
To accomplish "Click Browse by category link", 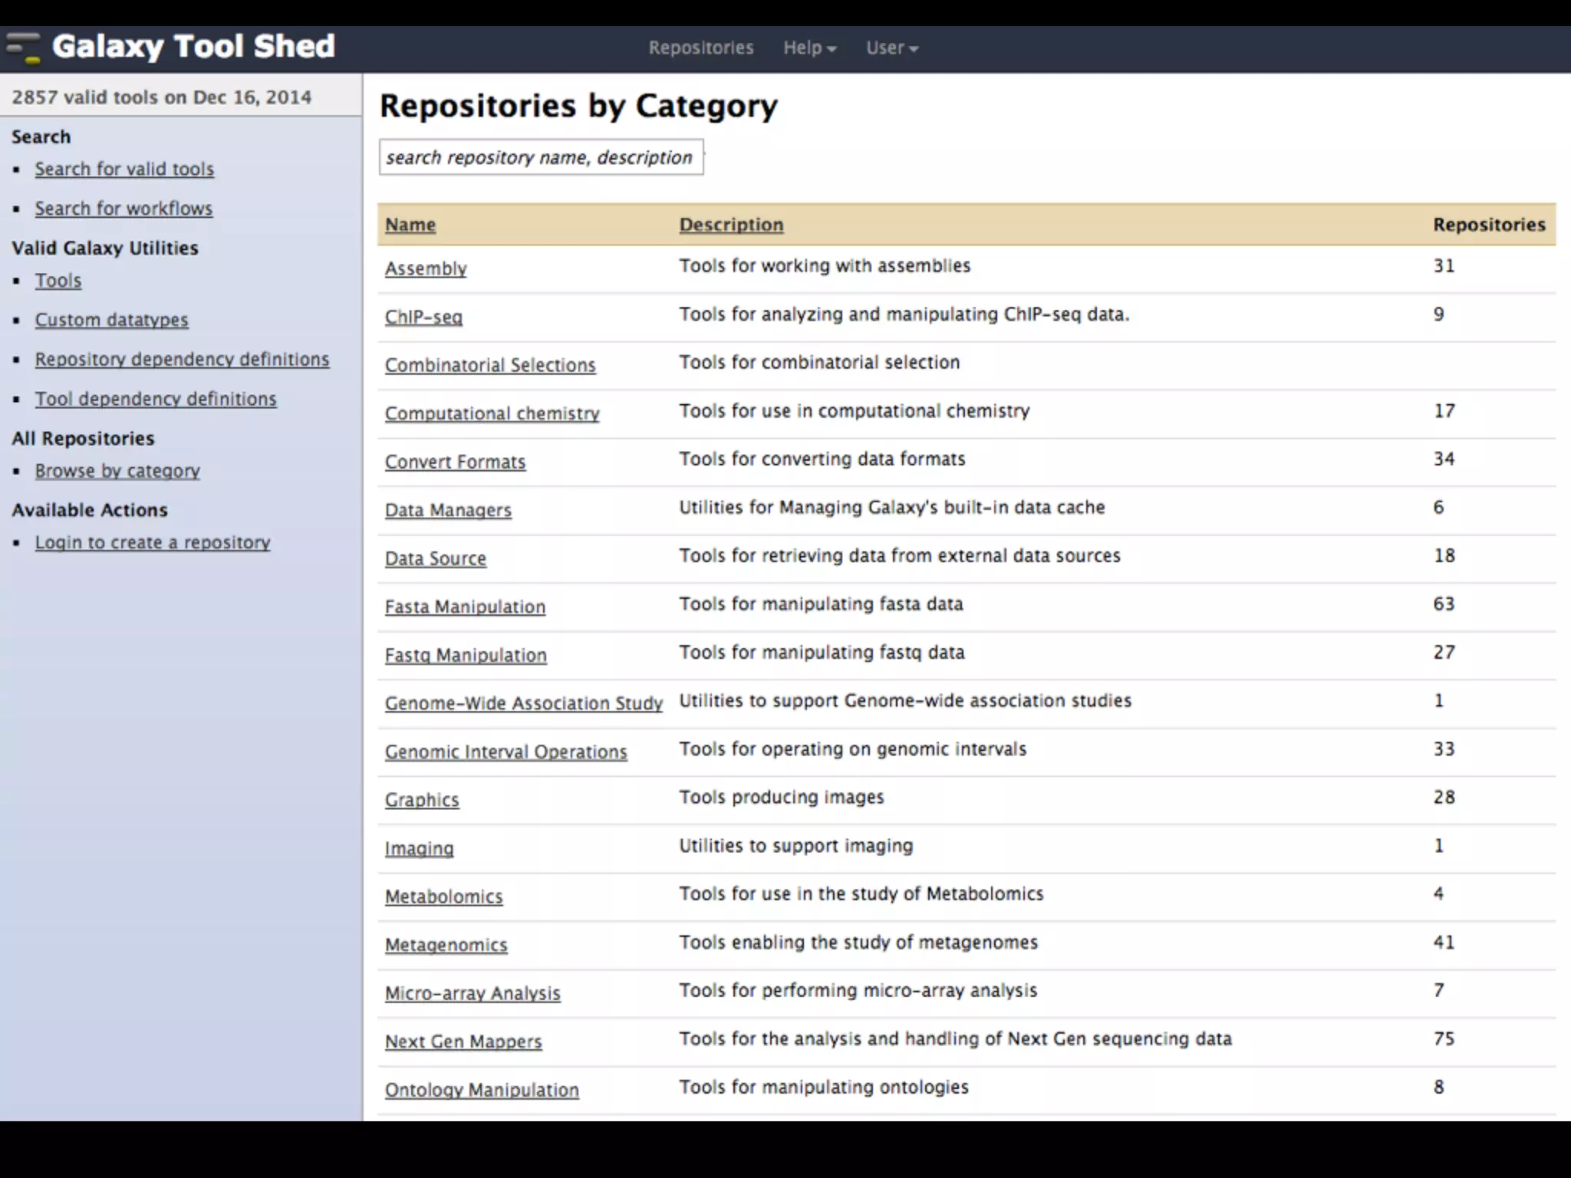I will 117,471.
